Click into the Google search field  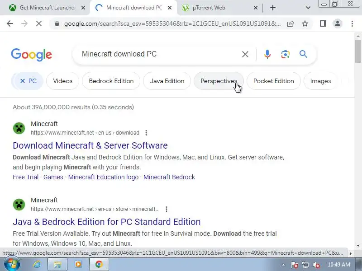(x=159, y=54)
